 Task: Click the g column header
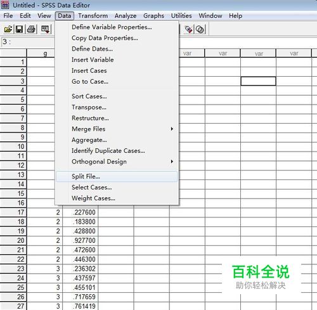tap(41, 53)
